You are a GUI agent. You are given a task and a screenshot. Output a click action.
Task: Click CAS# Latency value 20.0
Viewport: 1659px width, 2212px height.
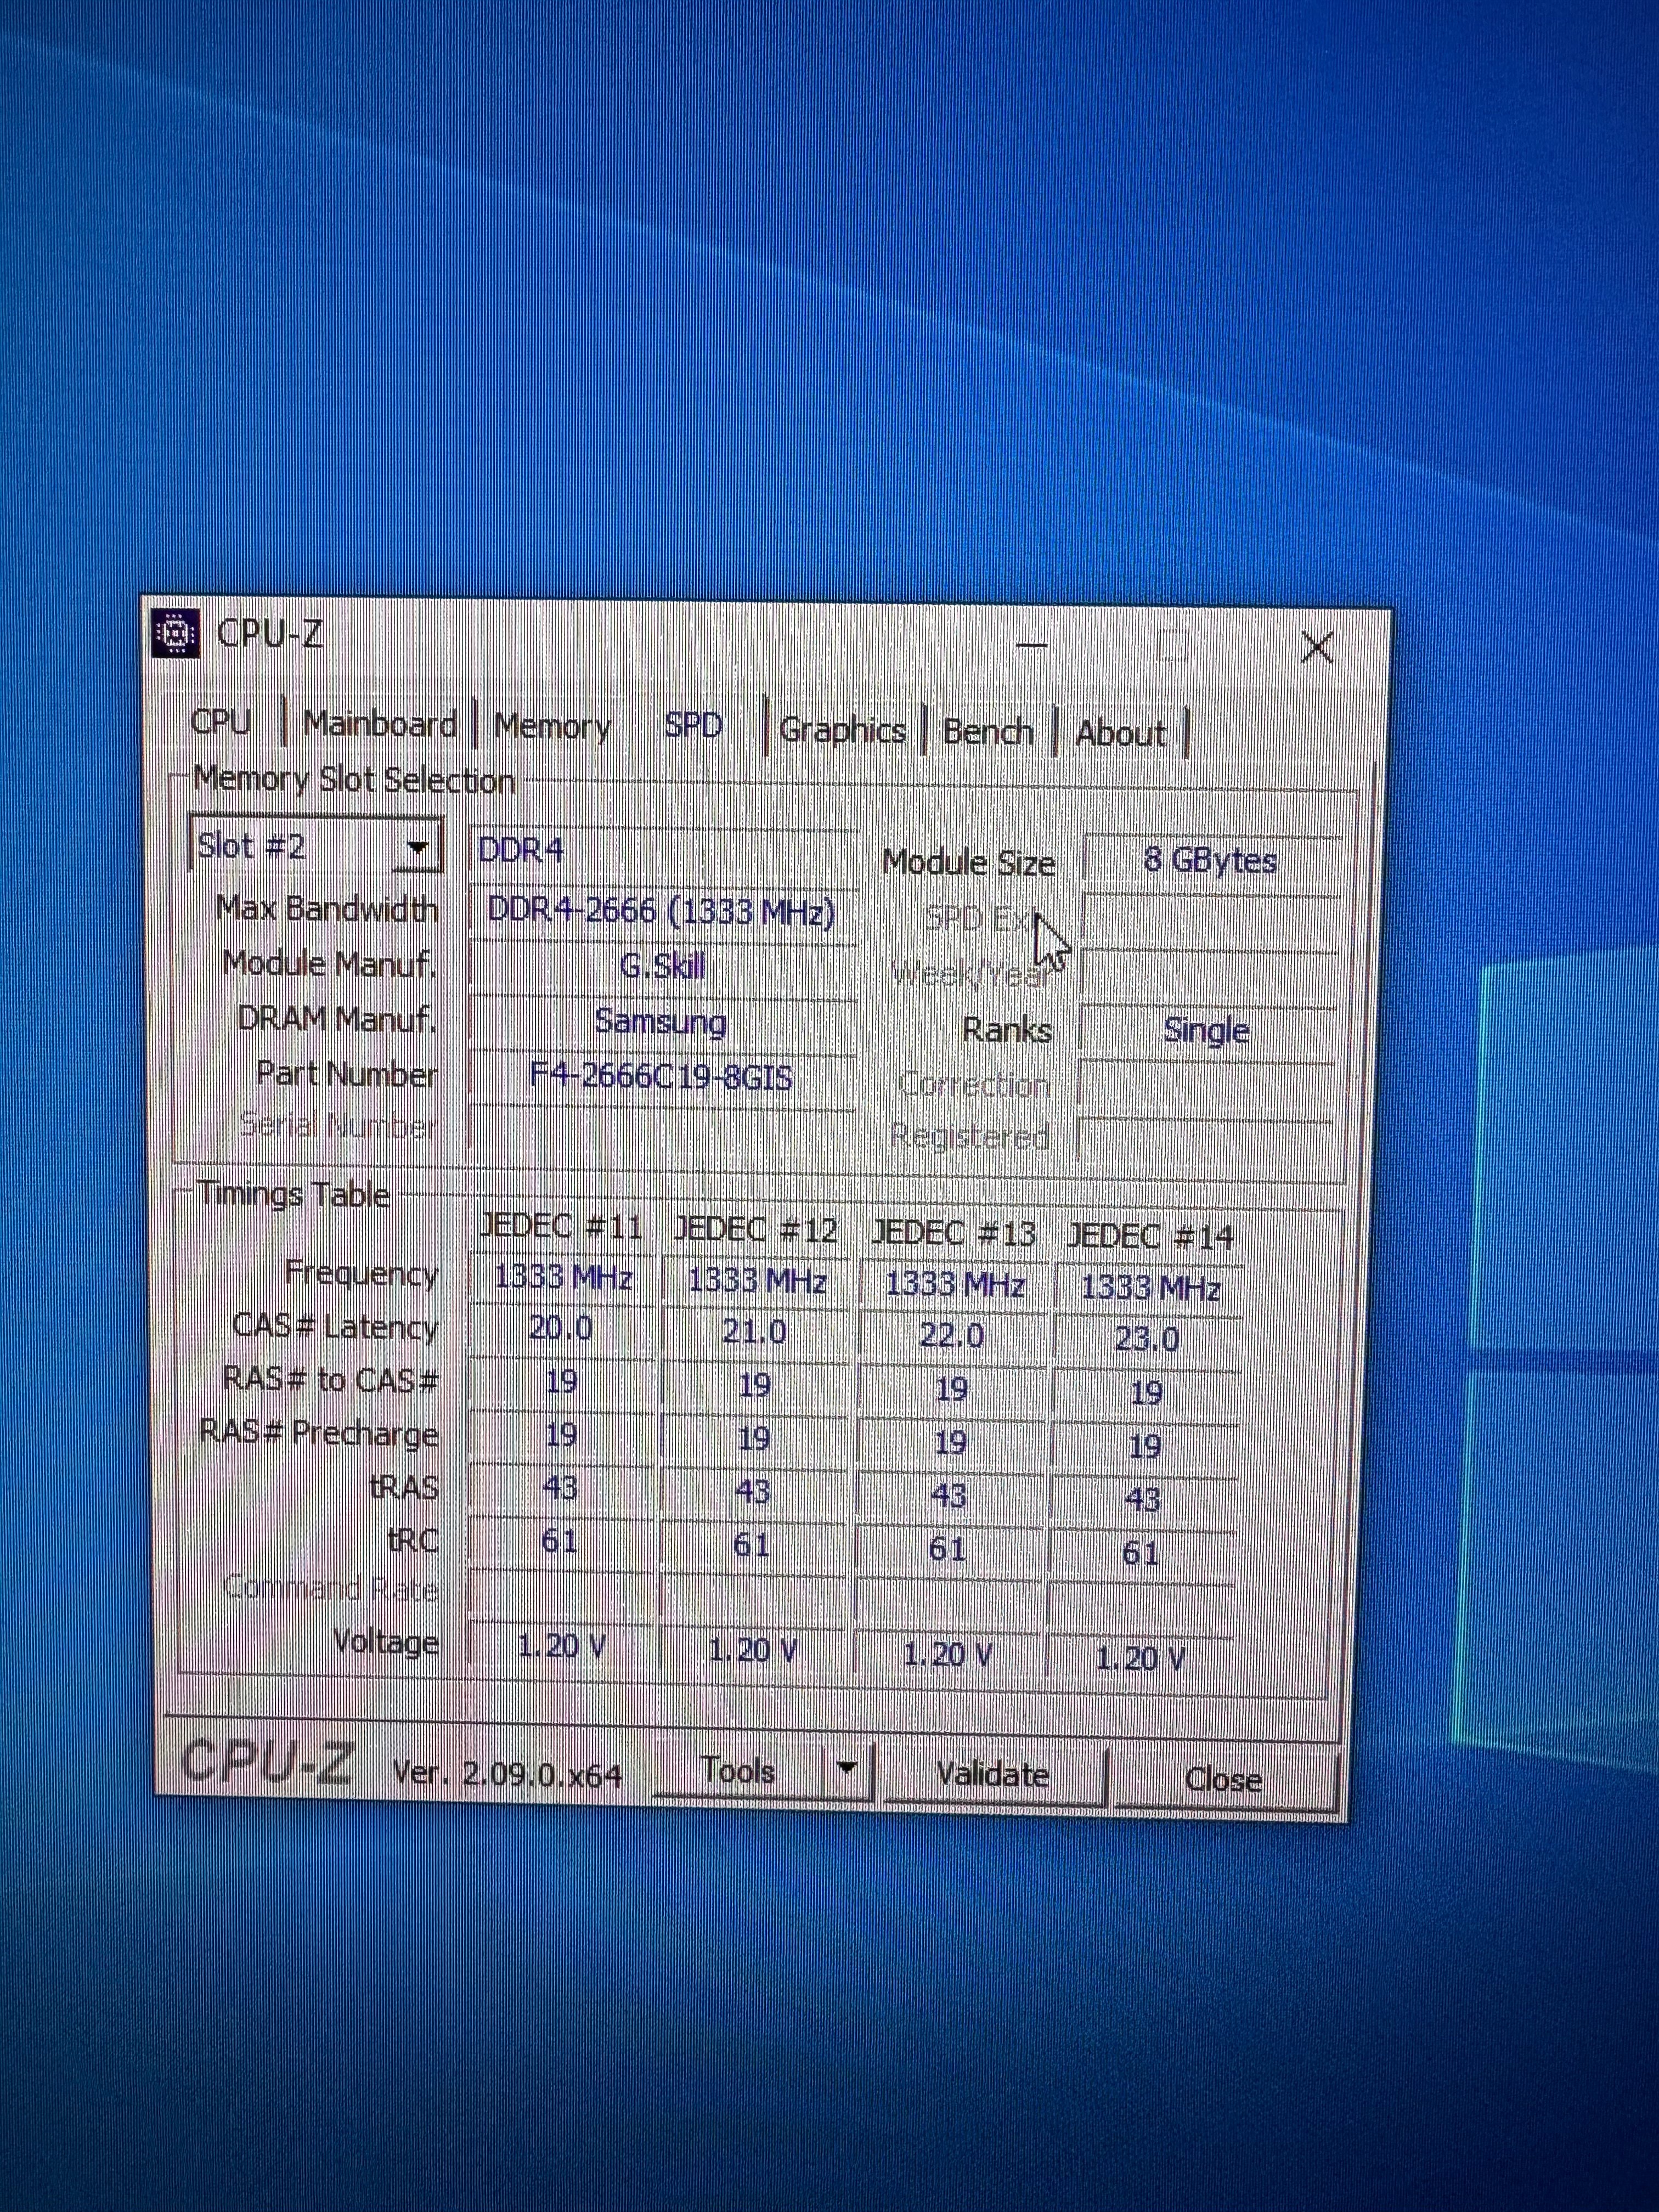coord(561,1328)
